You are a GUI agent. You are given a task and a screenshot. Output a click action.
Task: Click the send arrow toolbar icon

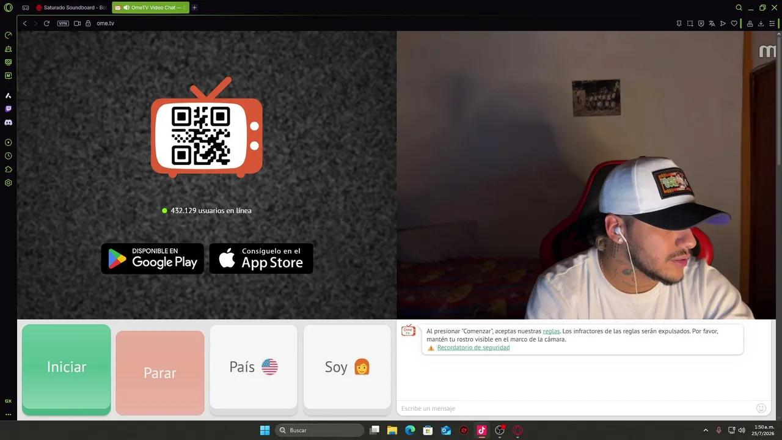(723, 23)
